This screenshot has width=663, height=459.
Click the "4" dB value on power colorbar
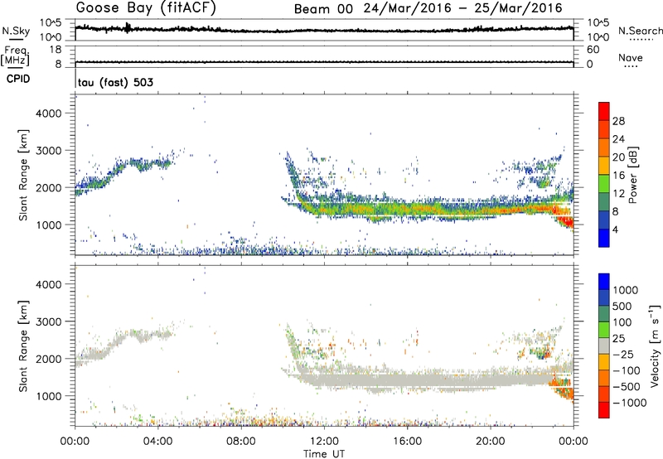616,229
